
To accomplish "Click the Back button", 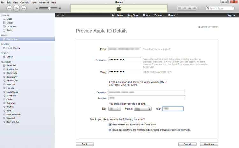I will 85,144.
